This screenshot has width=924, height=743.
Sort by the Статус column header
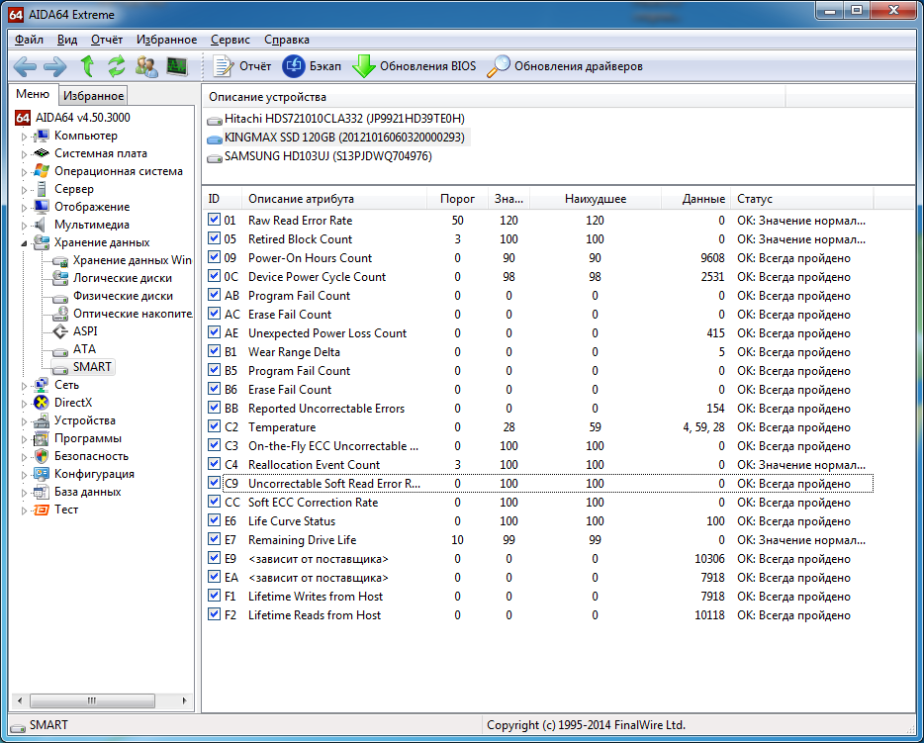coord(802,199)
